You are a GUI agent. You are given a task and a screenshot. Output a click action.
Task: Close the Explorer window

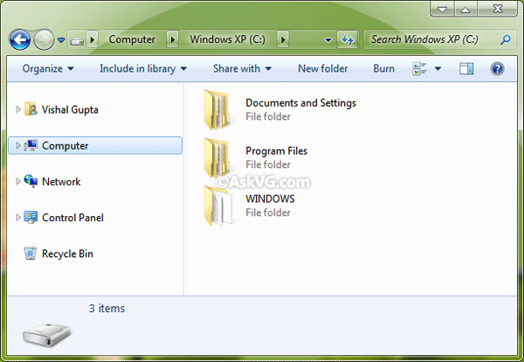point(498,10)
